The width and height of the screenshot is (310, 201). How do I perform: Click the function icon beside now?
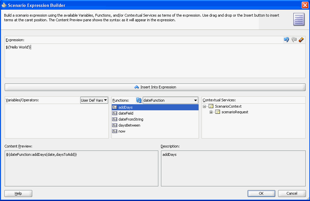click(115, 131)
